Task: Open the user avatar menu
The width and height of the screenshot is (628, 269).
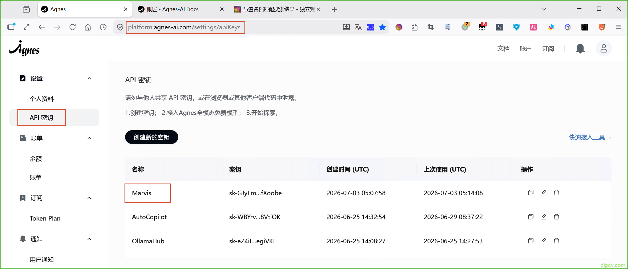Action: click(x=604, y=48)
